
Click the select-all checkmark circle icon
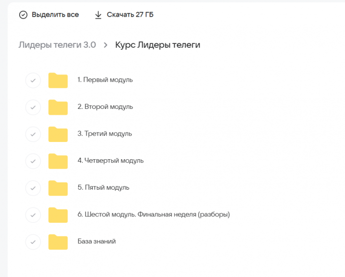coord(23,15)
